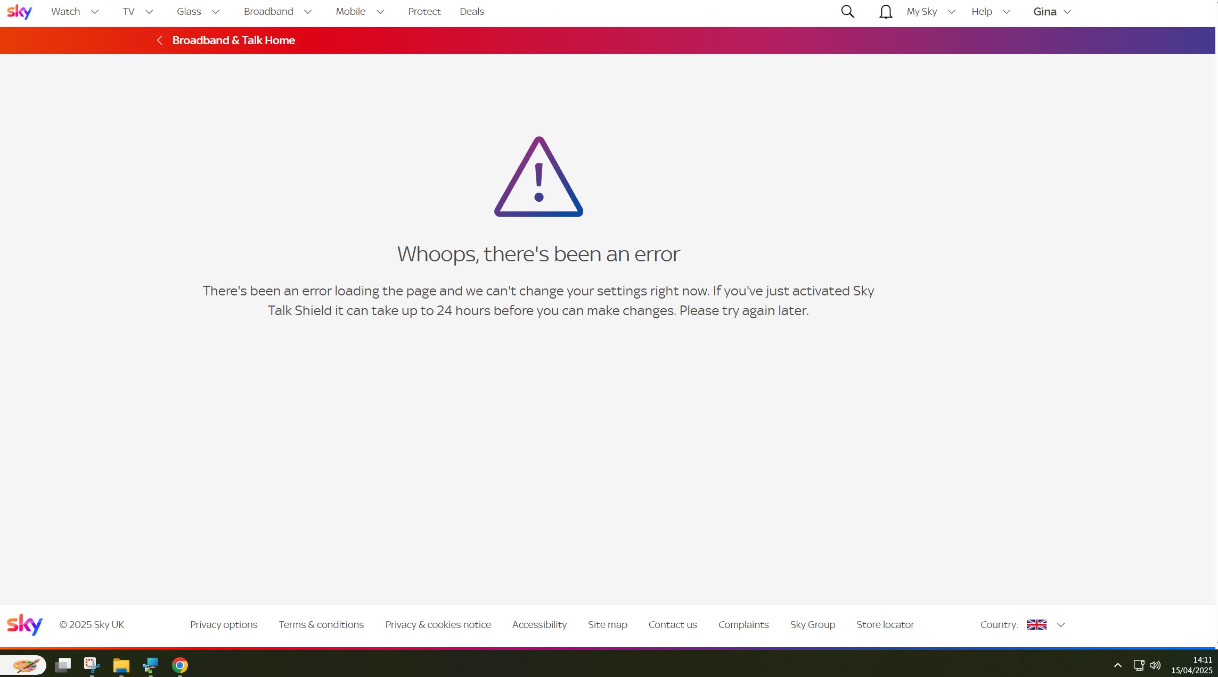
Task: Open the Contact us footer link
Action: [x=672, y=625]
